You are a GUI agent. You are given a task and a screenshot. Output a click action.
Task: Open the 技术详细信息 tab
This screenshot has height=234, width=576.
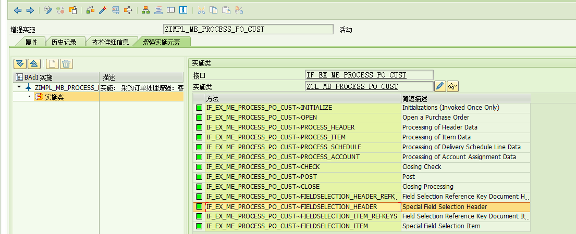point(110,42)
